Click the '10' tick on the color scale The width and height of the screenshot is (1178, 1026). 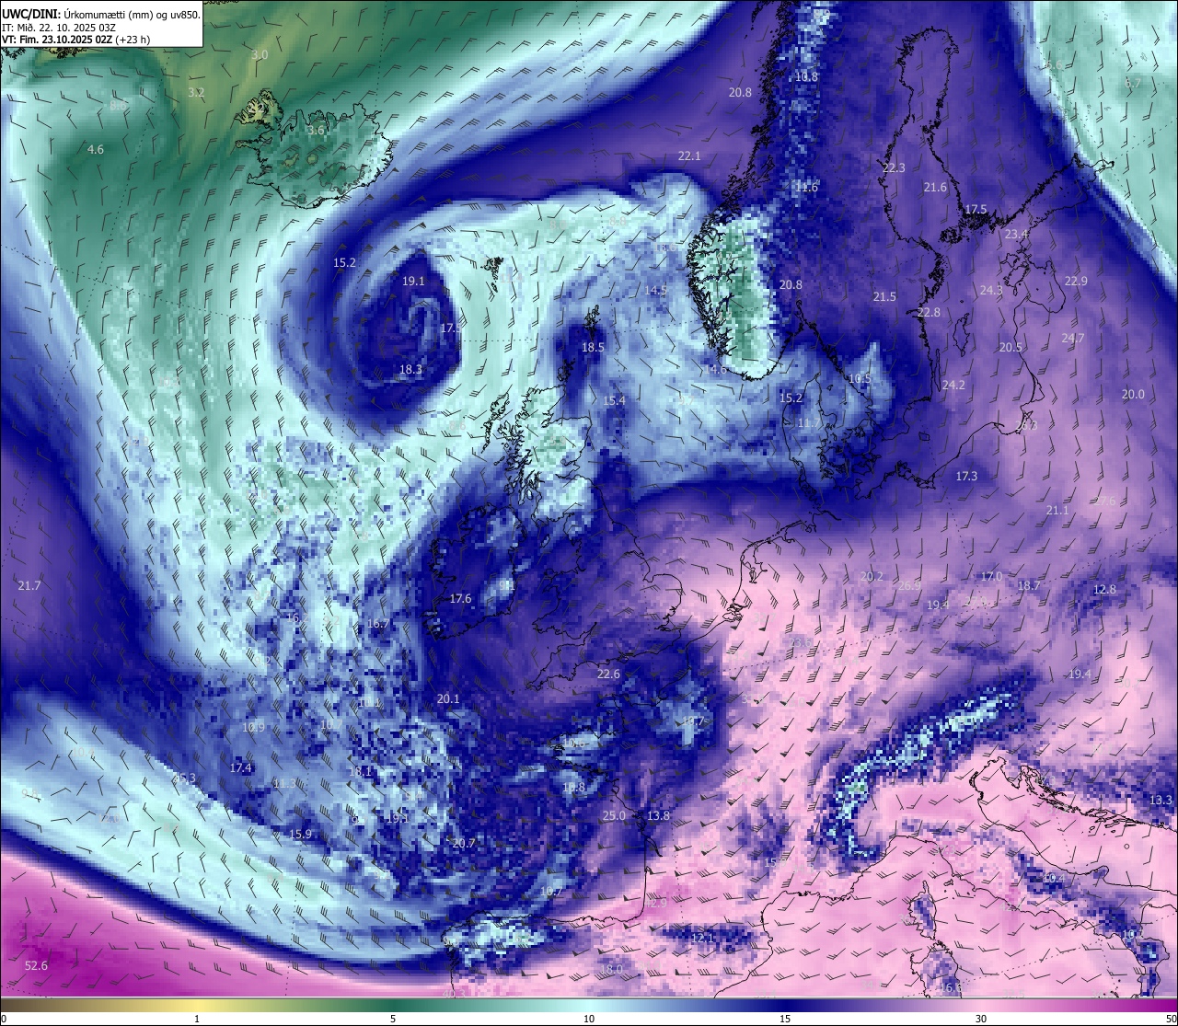(589, 1019)
